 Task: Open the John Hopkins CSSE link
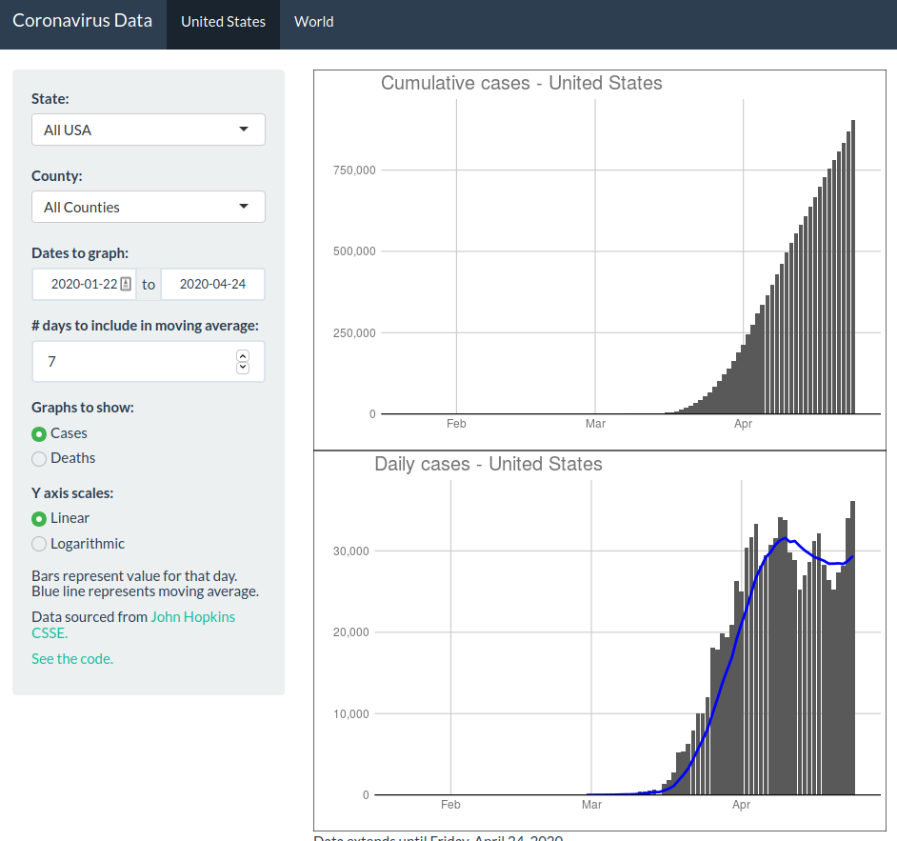133,625
